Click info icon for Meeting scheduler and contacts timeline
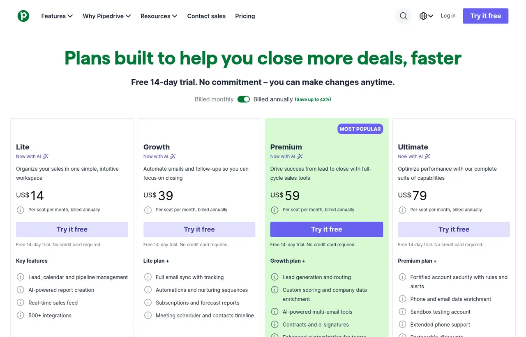The height and width of the screenshot is (337, 526). (x=148, y=315)
